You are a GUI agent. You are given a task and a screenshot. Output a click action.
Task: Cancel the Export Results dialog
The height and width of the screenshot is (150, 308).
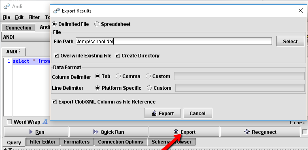pos(198,113)
